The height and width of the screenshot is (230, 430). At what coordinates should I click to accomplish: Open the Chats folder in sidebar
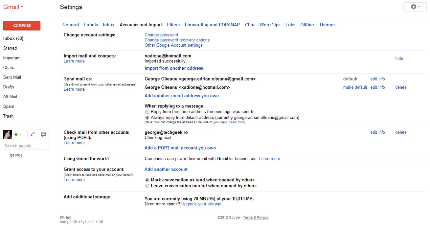click(9, 67)
